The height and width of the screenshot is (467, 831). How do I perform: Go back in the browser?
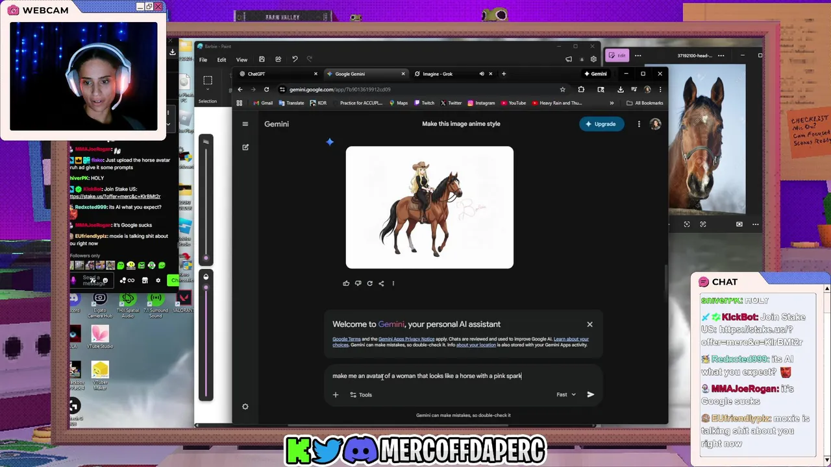click(240, 90)
